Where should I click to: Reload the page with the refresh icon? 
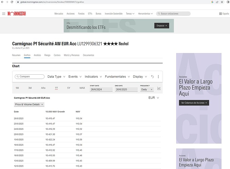click(12, 2)
